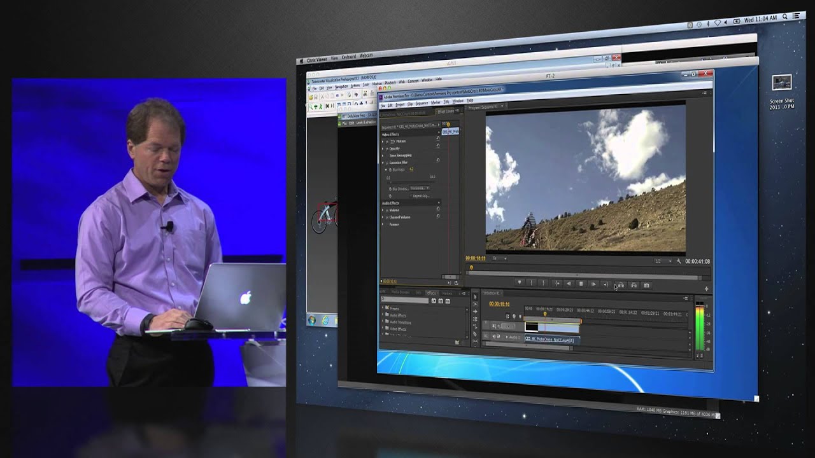Reset the Opacity effect
The width and height of the screenshot is (815, 458).
pos(438,146)
